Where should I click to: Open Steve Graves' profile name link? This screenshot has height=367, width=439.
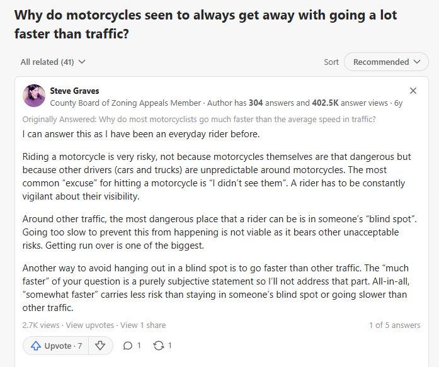[74, 91]
